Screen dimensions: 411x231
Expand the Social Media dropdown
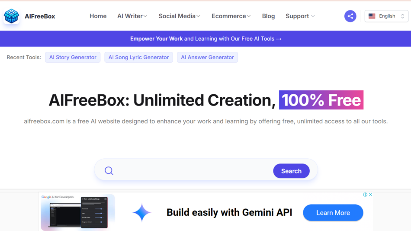pos(179,16)
